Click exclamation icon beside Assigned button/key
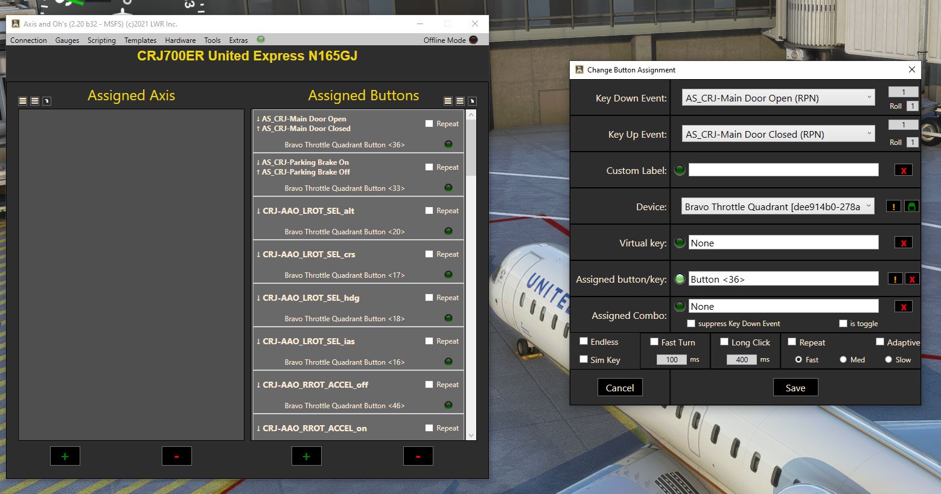The image size is (941, 494). tap(895, 279)
